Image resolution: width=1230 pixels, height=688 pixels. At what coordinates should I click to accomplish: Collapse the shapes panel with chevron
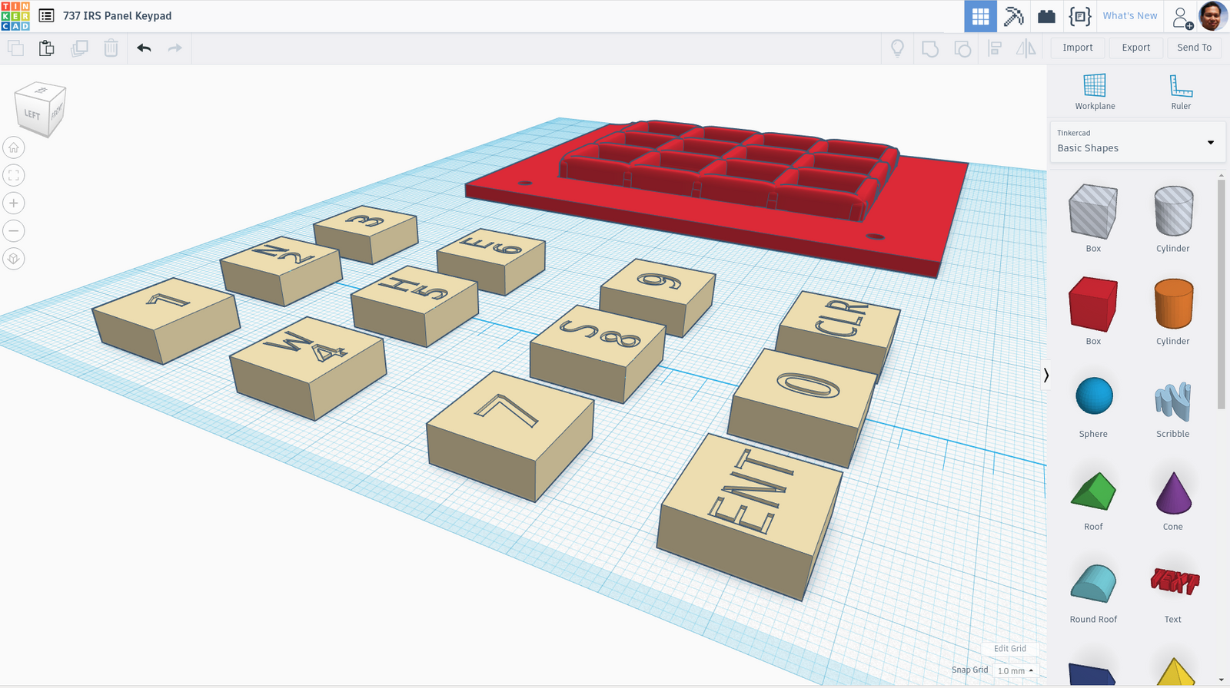pos(1045,375)
